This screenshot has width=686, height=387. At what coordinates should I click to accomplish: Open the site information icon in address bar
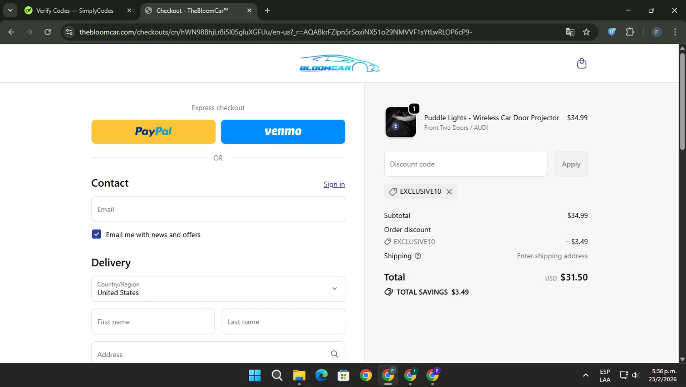pyautogui.click(x=69, y=32)
